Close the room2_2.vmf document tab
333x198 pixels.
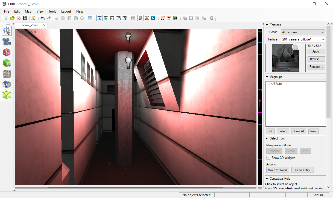click(45, 25)
